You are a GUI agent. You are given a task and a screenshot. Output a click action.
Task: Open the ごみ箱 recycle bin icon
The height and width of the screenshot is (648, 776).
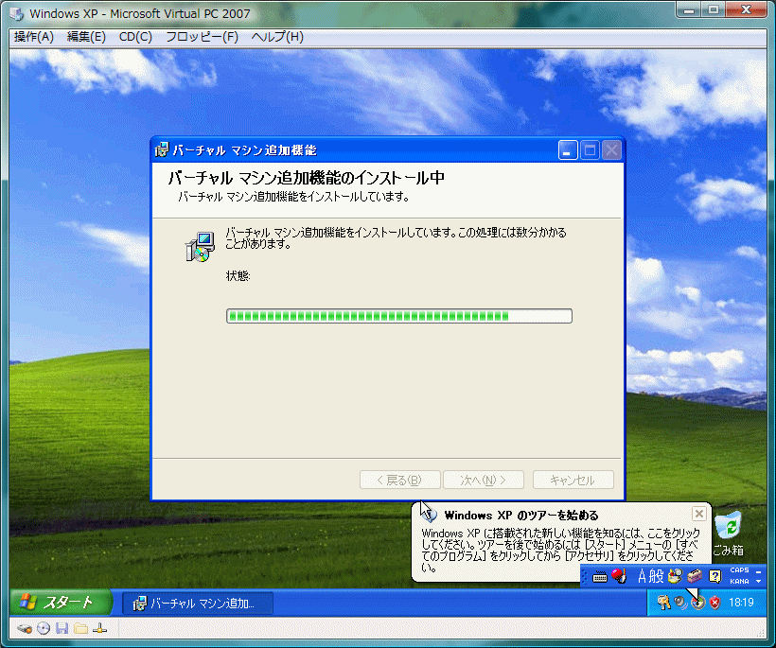coord(728,534)
